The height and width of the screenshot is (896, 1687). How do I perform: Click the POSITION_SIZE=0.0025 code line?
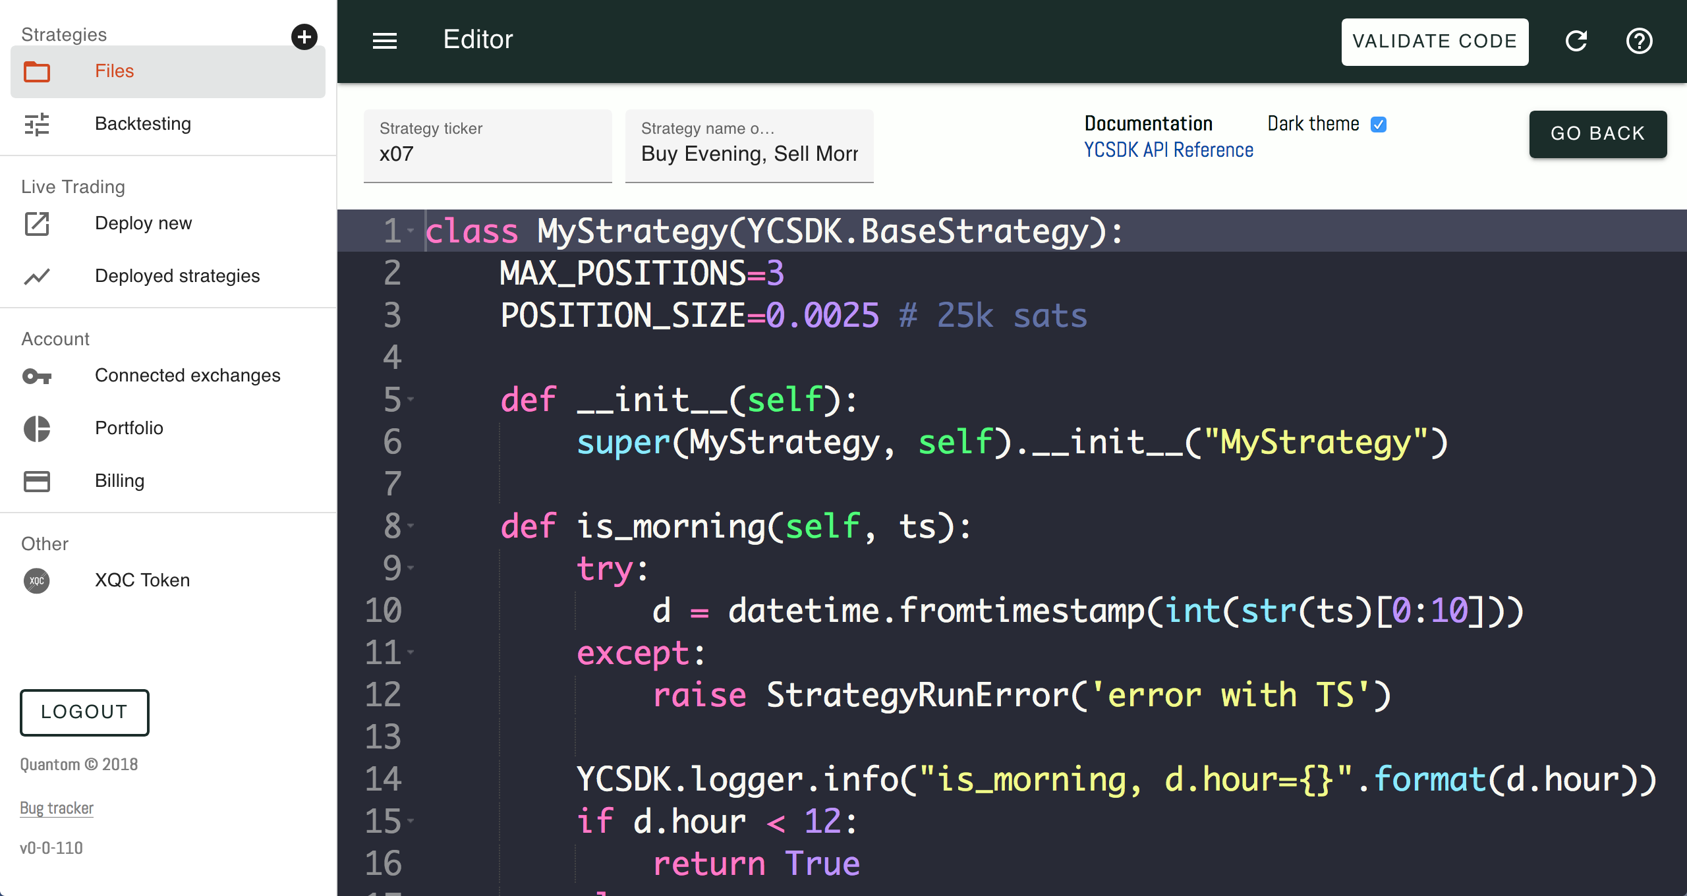tap(793, 315)
